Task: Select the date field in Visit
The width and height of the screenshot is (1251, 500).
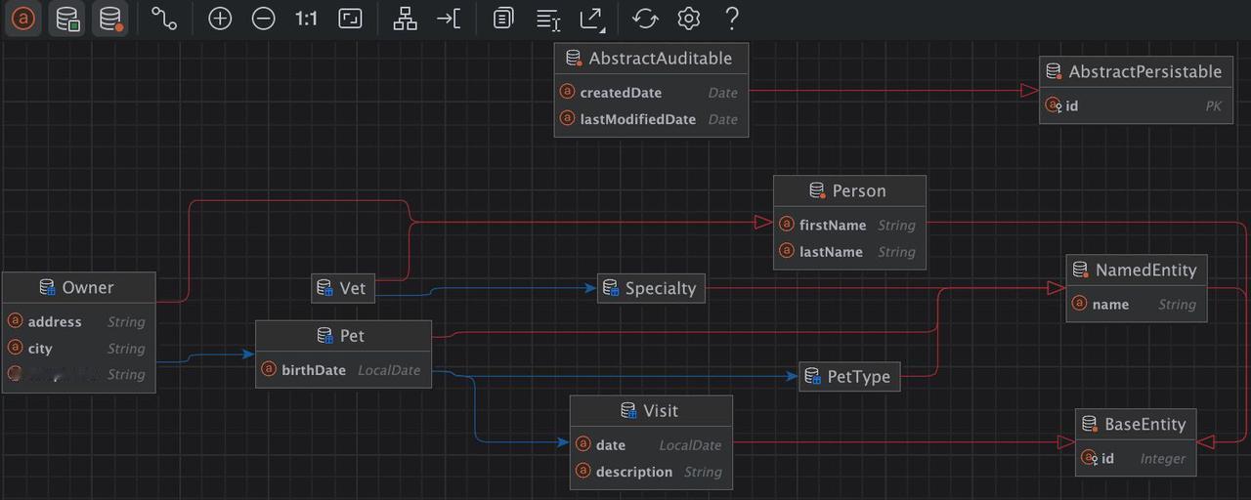Action: point(651,444)
